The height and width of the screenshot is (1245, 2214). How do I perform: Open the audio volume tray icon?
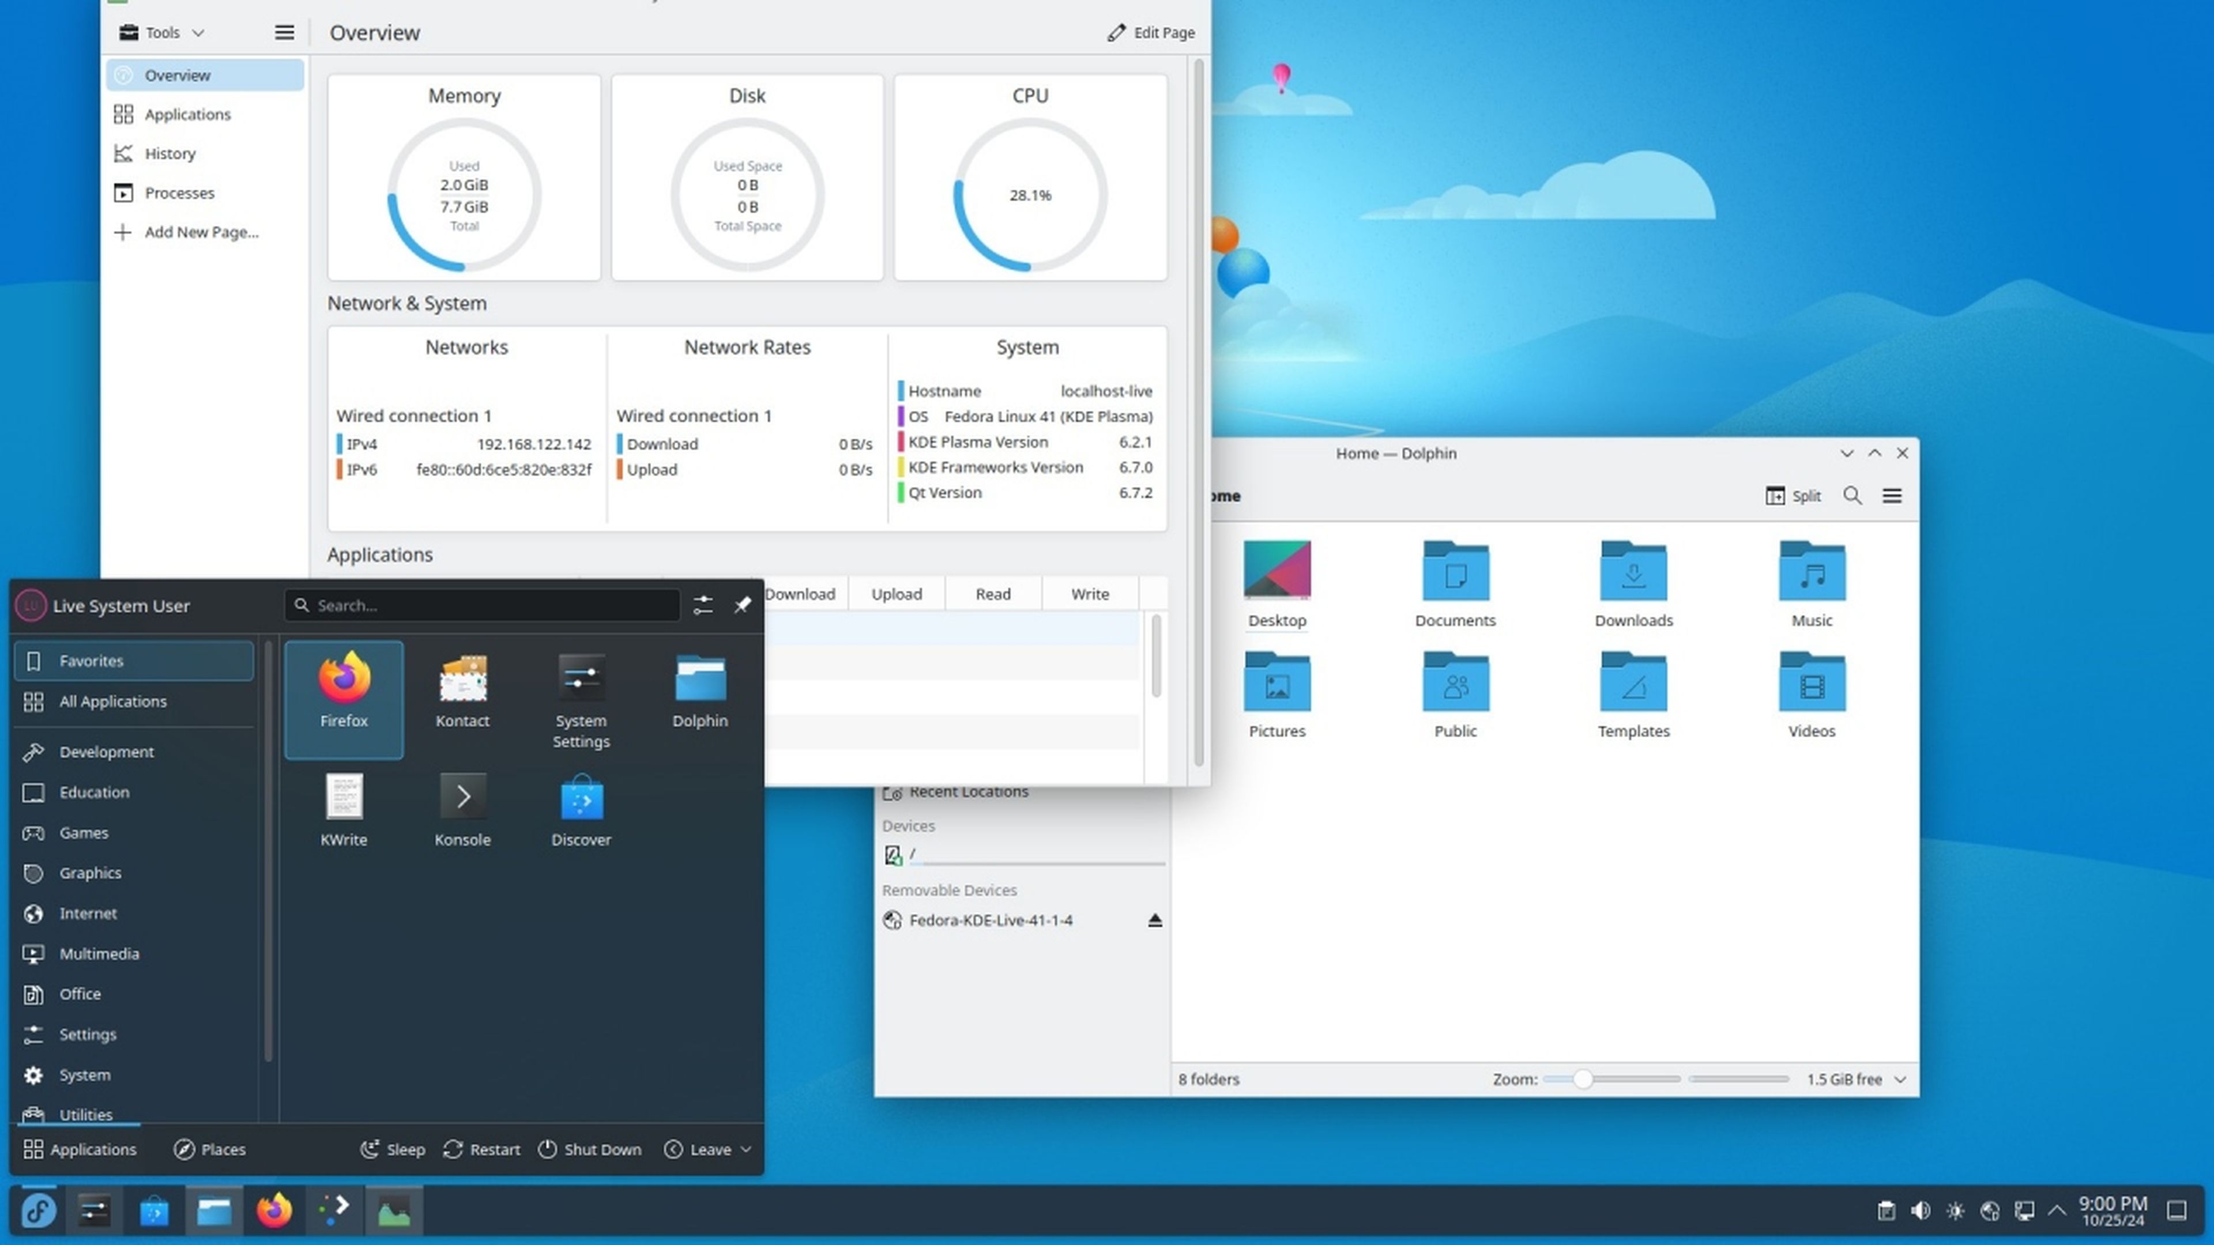(1920, 1210)
